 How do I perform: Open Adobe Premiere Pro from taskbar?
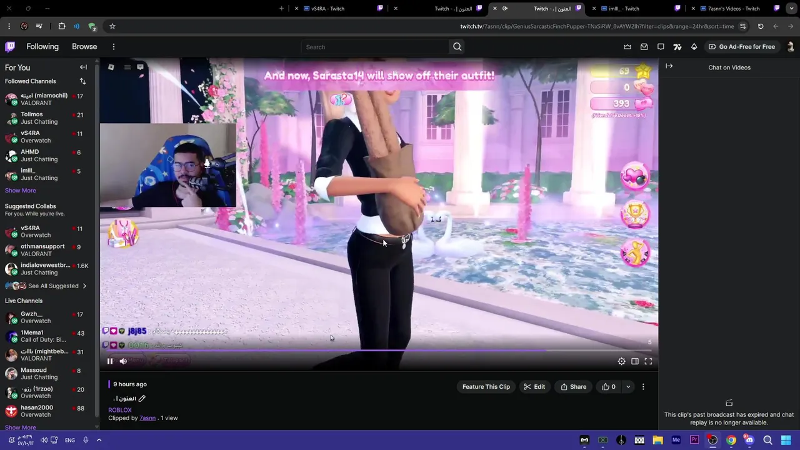(x=694, y=440)
